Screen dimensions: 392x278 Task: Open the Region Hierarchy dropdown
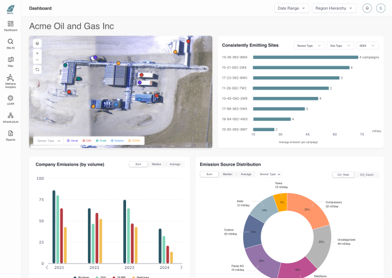(x=334, y=8)
